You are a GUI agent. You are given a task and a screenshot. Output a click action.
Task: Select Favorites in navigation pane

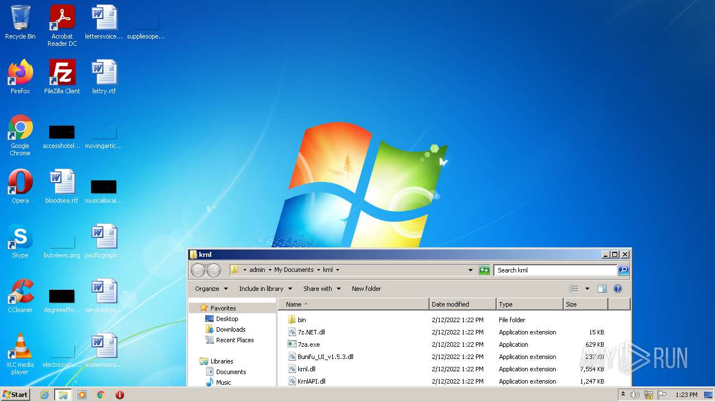[223, 308]
